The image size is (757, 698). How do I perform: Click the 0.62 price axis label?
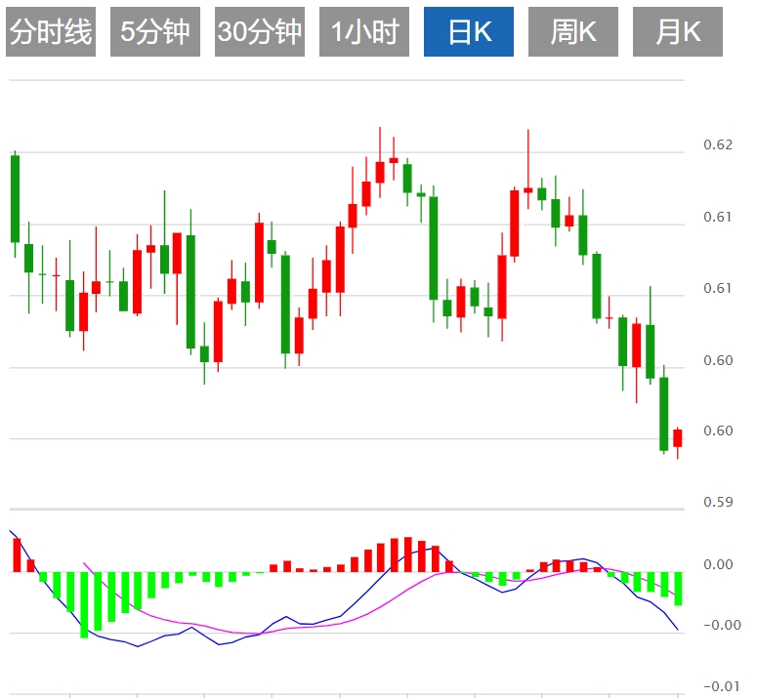point(718,145)
